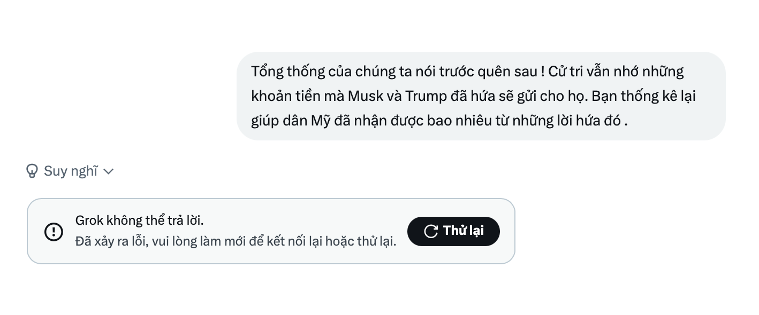Click the "Grok không thể trả lời." heading
The width and height of the screenshot is (759, 315).
[x=139, y=220]
